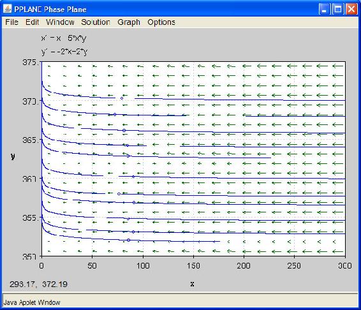Click the y-axis tick label 375
This screenshot has width=361, height=310.
click(29, 62)
